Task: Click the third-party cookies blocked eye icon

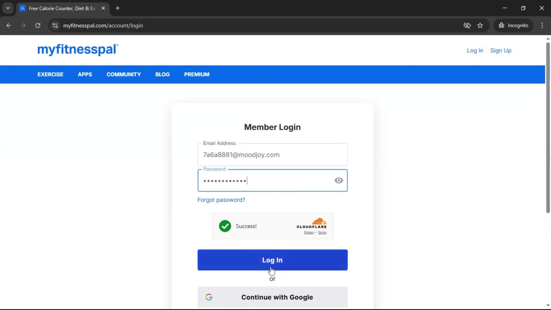Action: point(467,26)
